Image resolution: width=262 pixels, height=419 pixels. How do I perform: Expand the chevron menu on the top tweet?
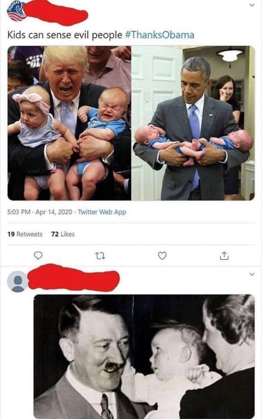click(252, 5)
